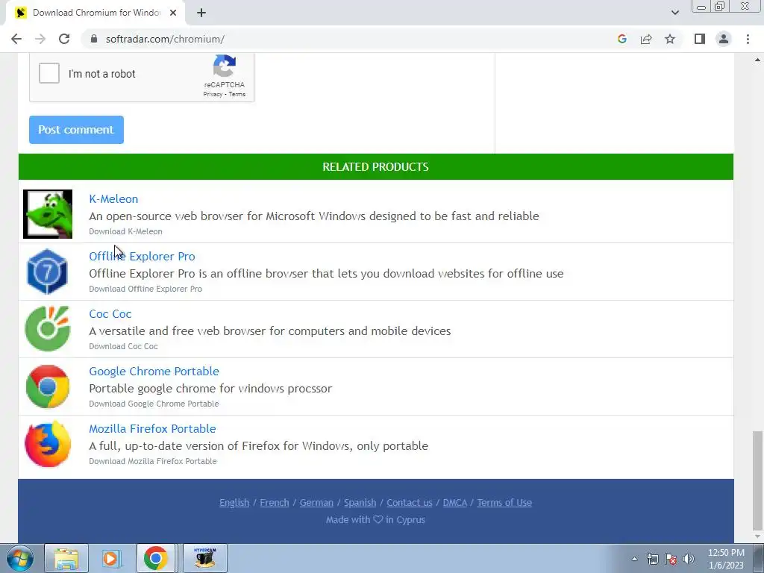Switch site language to English
The height and width of the screenshot is (573, 764).
[x=234, y=502]
